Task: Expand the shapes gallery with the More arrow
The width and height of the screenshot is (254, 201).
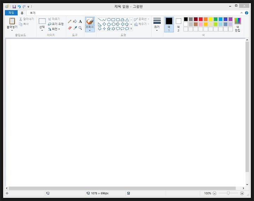Action: pyautogui.click(x=131, y=29)
